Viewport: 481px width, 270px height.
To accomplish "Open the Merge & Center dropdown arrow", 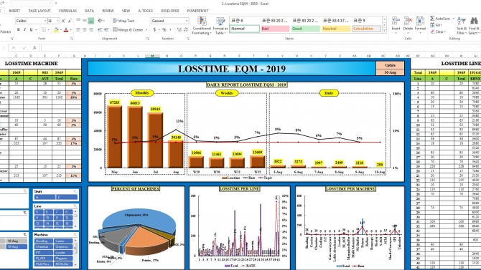I will (146, 29).
